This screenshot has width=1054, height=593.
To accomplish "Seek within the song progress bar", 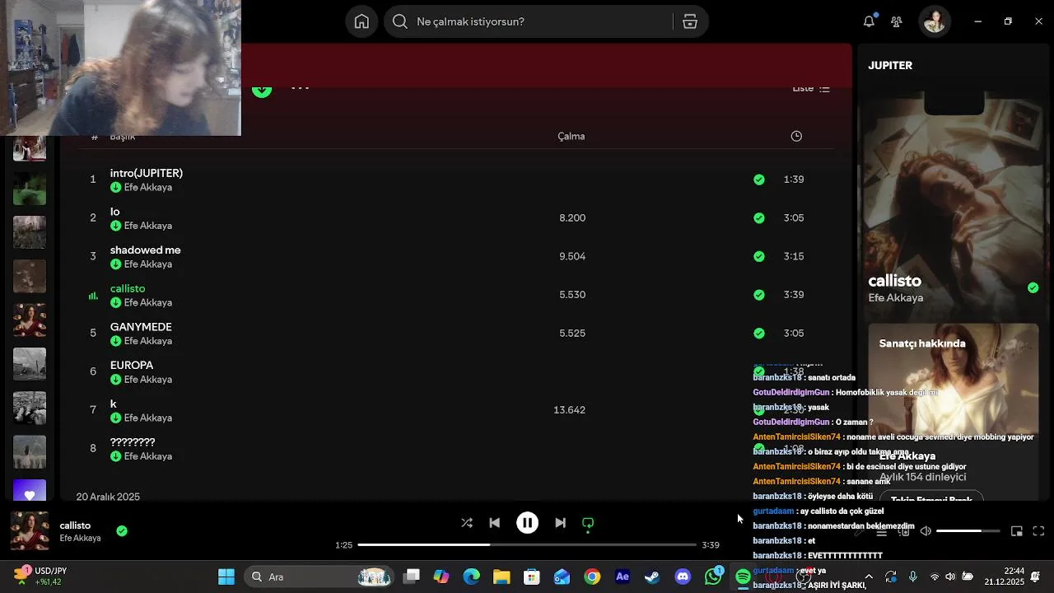I will [527, 545].
